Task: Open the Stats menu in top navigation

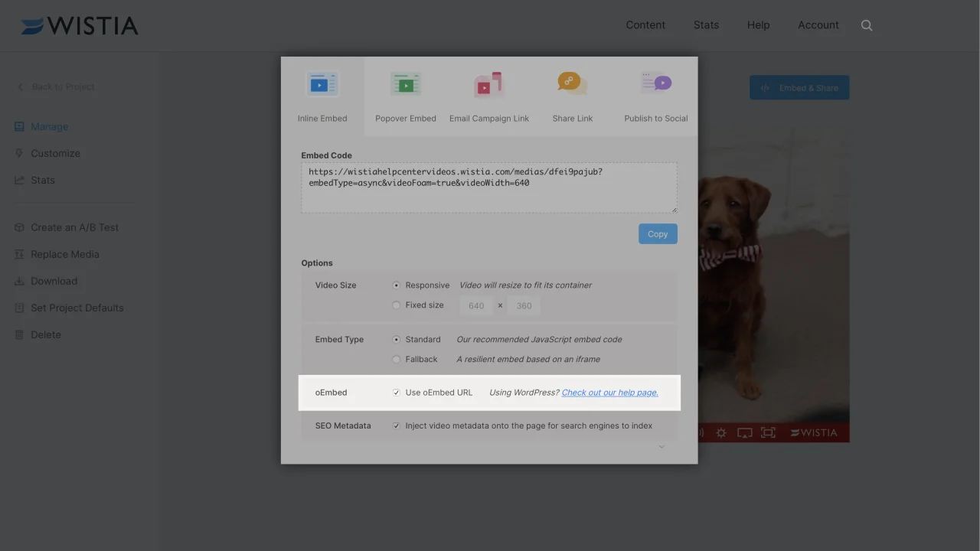Action: (x=706, y=25)
